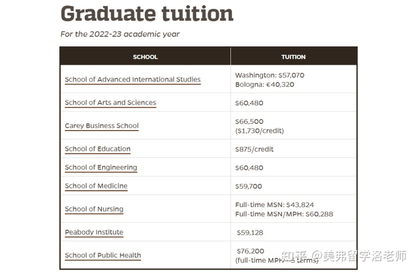This screenshot has height=273, width=417.
Task: Visit the Peabody Institute link
Action: 94,232
